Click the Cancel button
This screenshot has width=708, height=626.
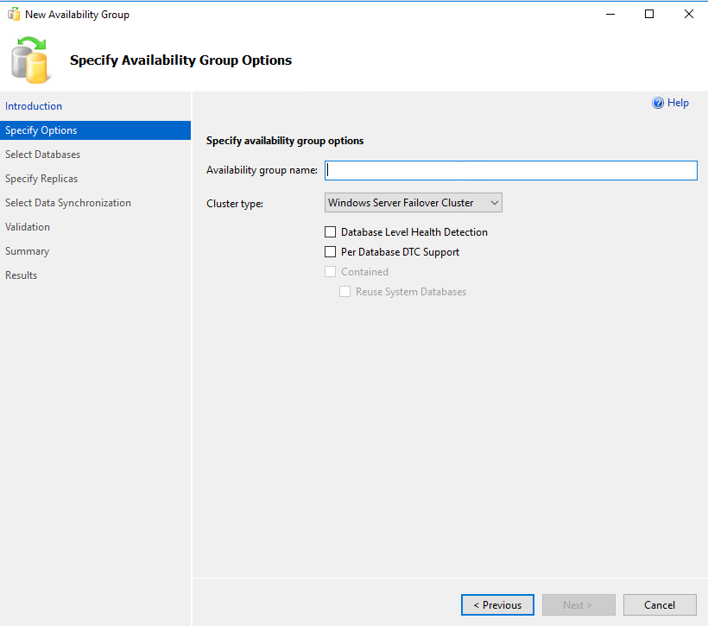tap(660, 604)
